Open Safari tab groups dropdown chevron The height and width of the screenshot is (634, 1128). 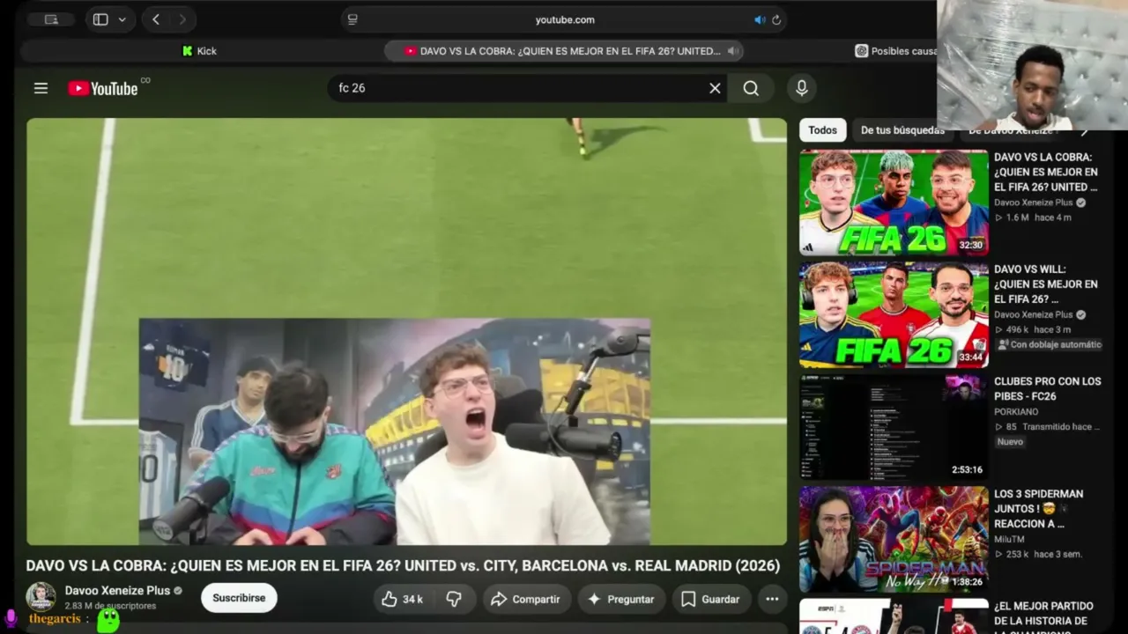(x=122, y=19)
